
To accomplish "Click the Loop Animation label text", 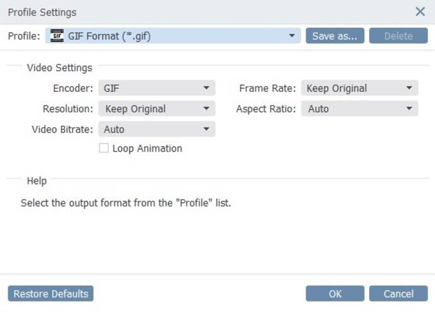I will pos(148,149).
